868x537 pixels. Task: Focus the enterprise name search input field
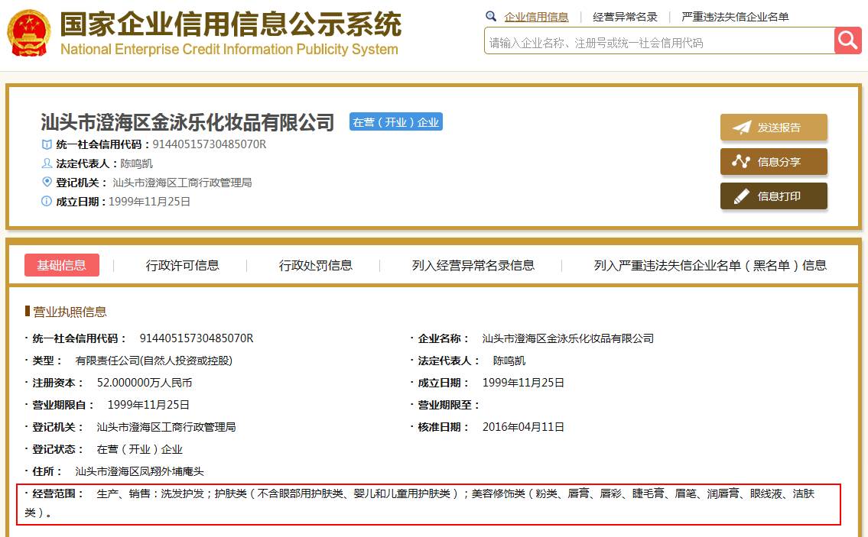658,41
